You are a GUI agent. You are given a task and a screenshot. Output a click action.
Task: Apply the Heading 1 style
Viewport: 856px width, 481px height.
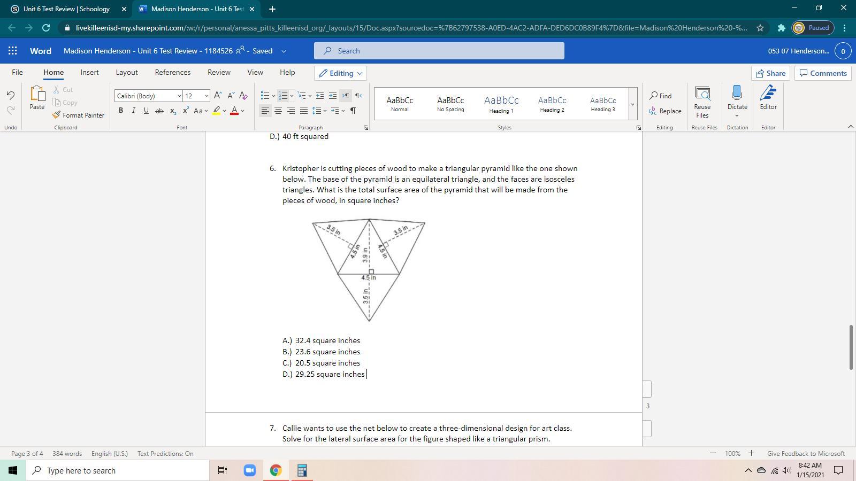pos(501,104)
